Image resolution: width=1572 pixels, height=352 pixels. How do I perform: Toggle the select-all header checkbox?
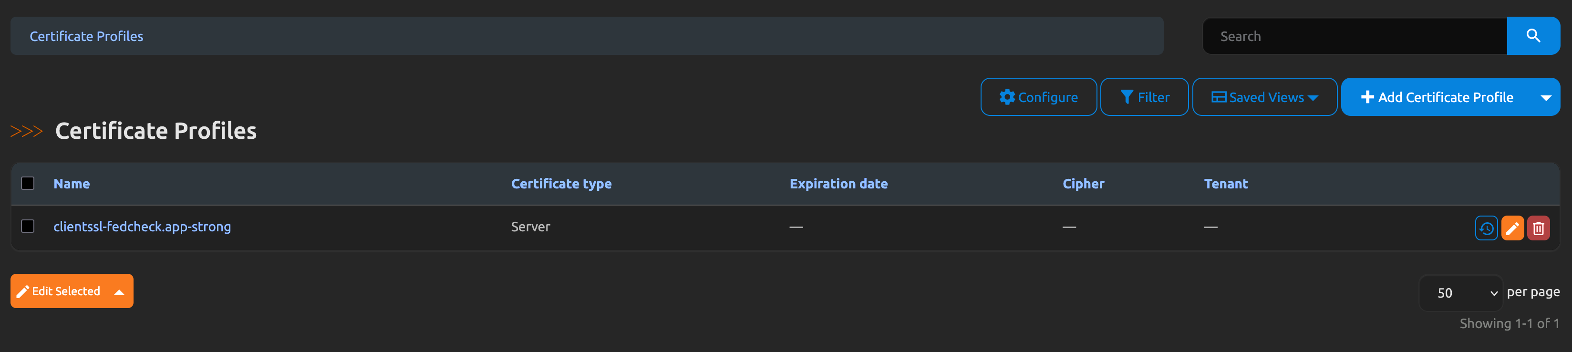[x=28, y=183]
